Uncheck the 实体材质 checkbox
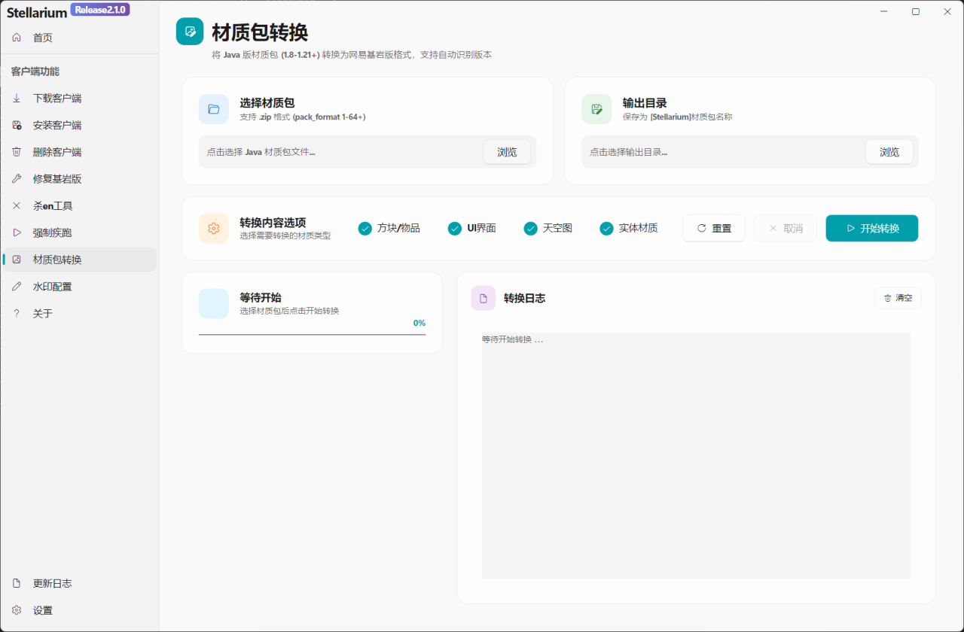Viewport: 964px width, 632px height. (606, 228)
